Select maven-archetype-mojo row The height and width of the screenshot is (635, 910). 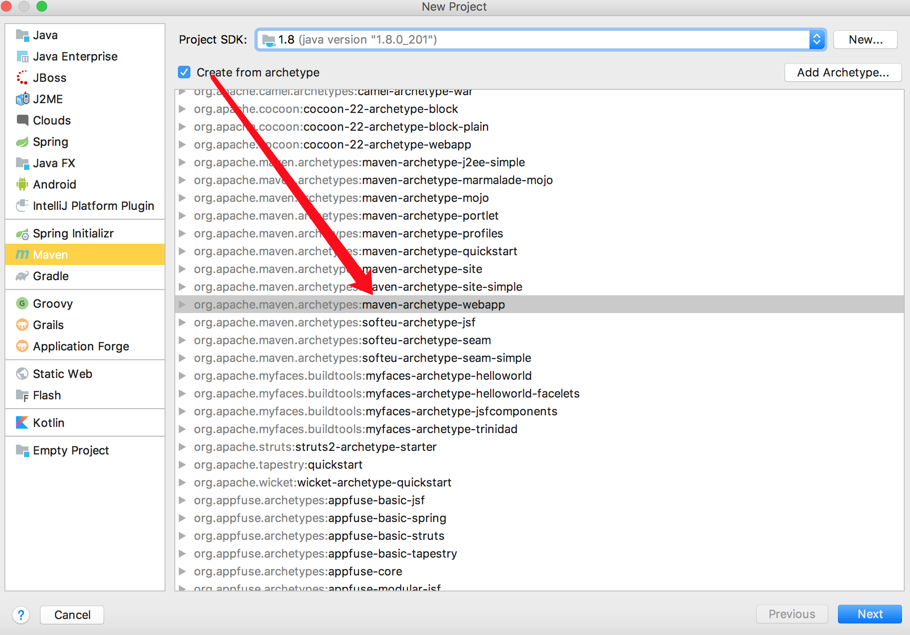pos(540,197)
